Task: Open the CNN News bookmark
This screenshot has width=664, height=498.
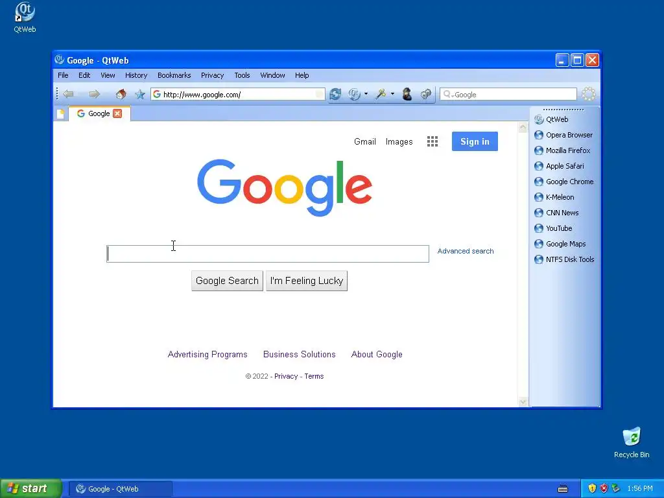Action: pyautogui.click(x=556, y=213)
